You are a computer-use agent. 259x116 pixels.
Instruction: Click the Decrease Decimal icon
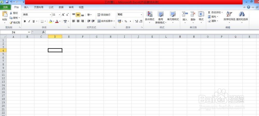[141, 21]
